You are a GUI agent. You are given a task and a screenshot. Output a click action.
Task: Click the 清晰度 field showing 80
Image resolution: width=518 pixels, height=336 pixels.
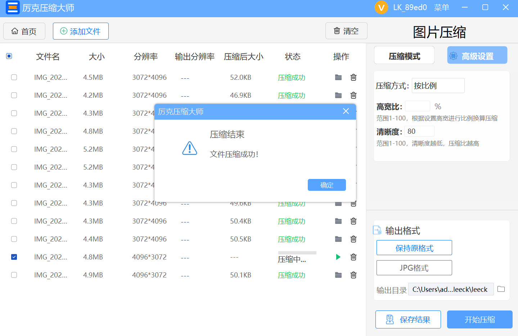(x=419, y=131)
